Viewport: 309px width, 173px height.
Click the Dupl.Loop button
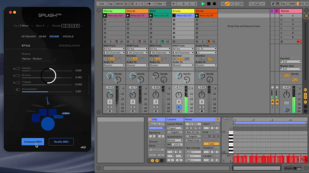193,140
